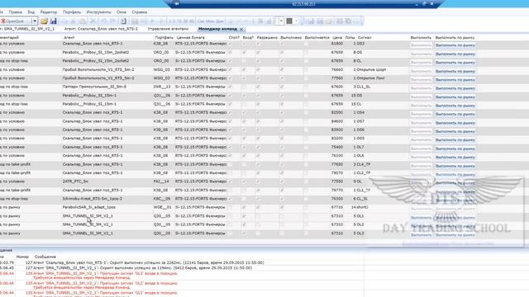Open file using the folder toolbar icon

44,21
